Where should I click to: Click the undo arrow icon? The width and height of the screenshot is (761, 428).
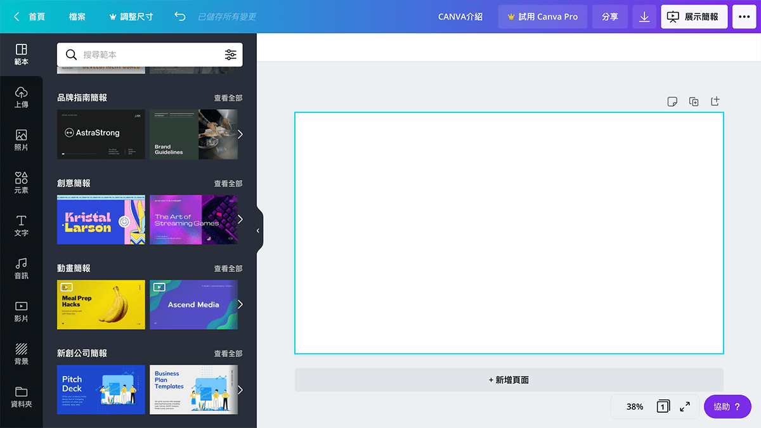(180, 16)
